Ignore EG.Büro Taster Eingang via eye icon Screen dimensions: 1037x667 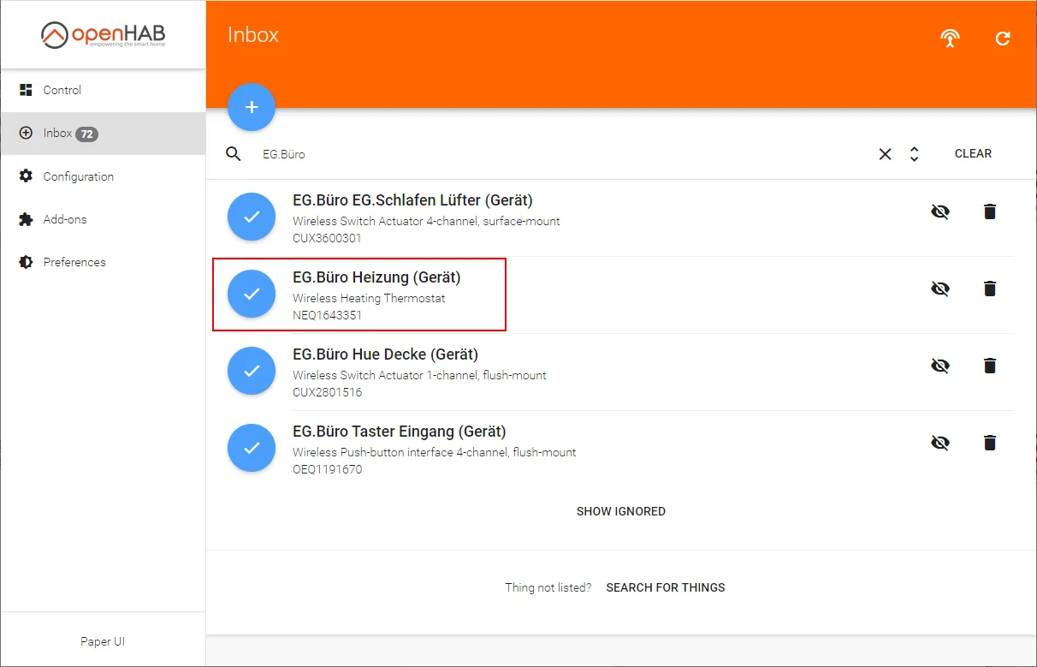[x=940, y=443]
